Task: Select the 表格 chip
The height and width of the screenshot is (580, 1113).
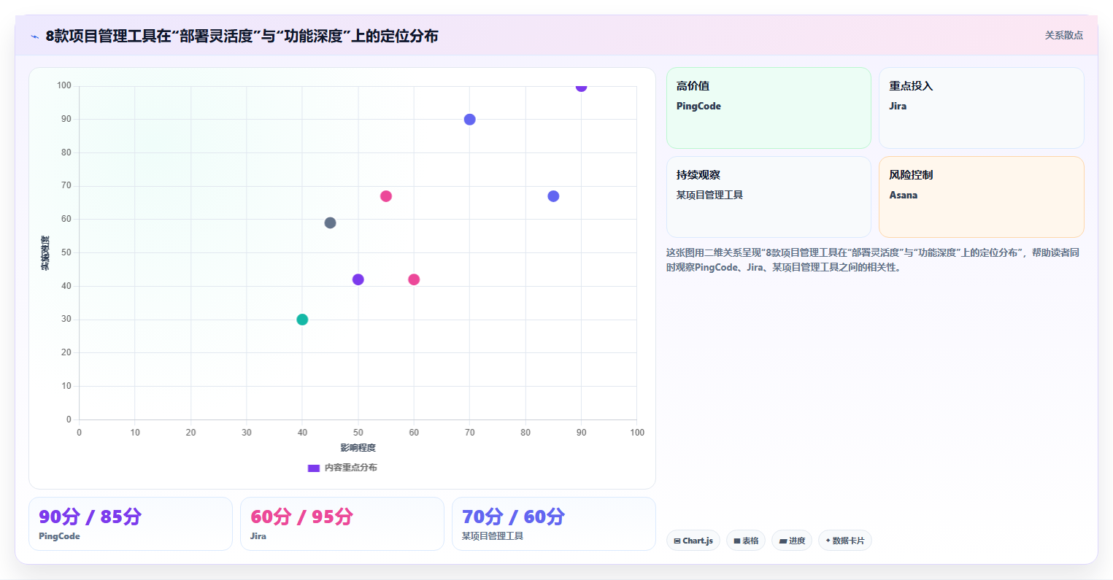Action: click(x=746, y=541)
